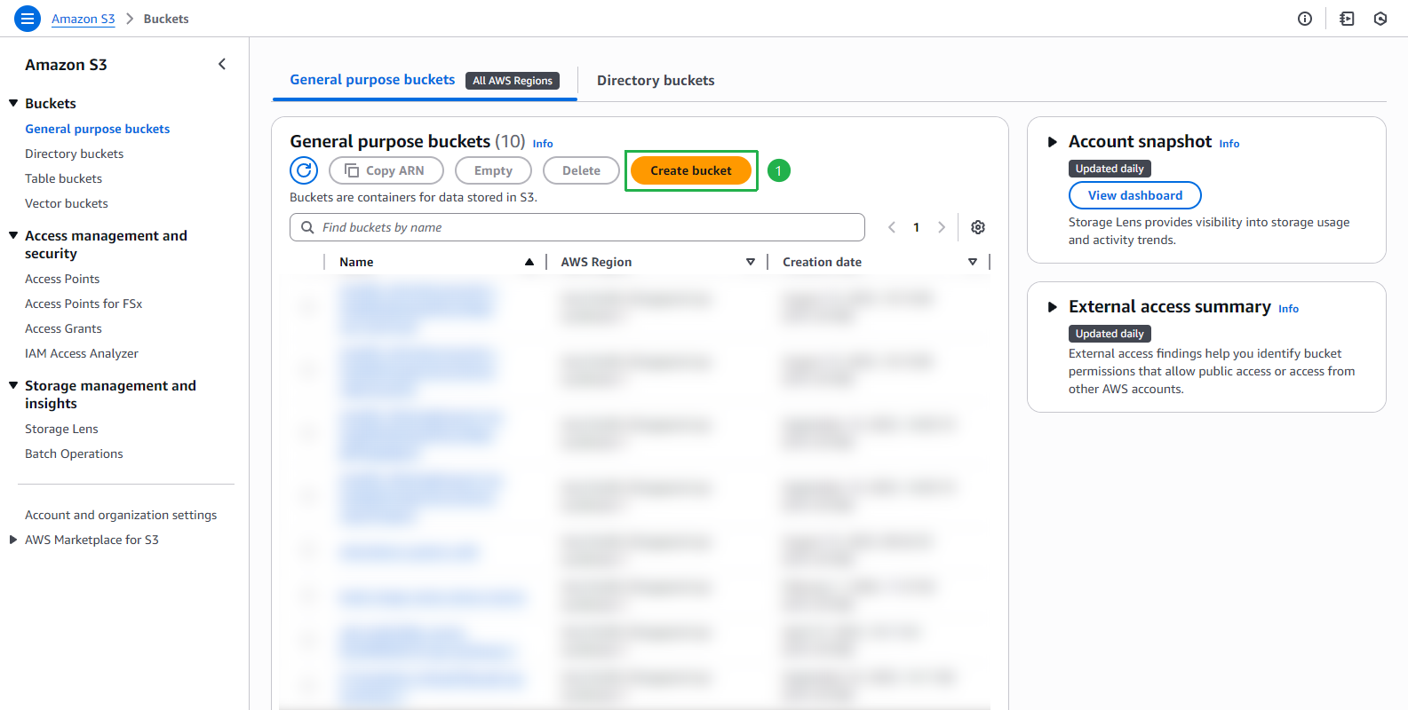Open the hamburger navigation menu
The height and width of the screenshot is (710, 1408).
pos(28,19)
